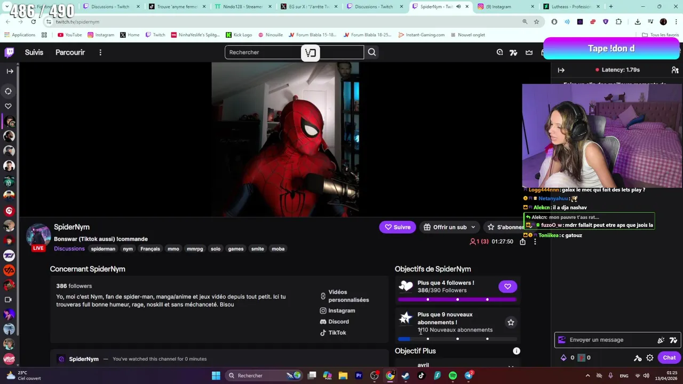683x384 pixels.
Task: Select the Français tag
Action: click(150, 249)
